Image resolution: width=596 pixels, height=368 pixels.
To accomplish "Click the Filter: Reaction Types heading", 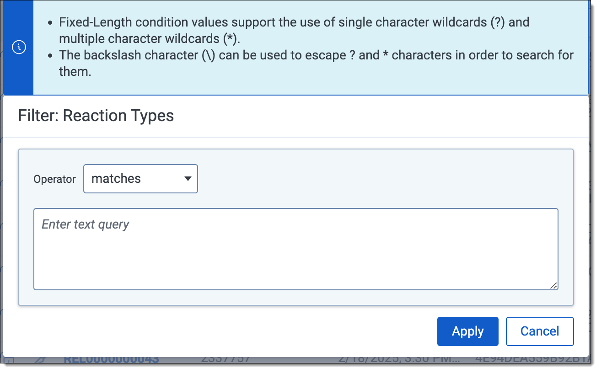I will [96, 116].
